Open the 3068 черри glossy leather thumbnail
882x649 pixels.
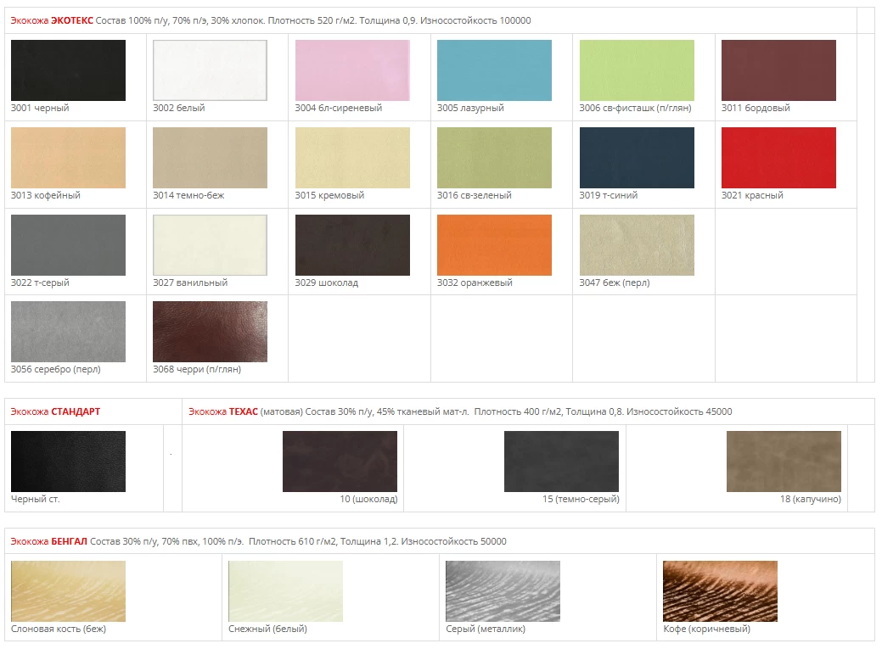point(210,332)
